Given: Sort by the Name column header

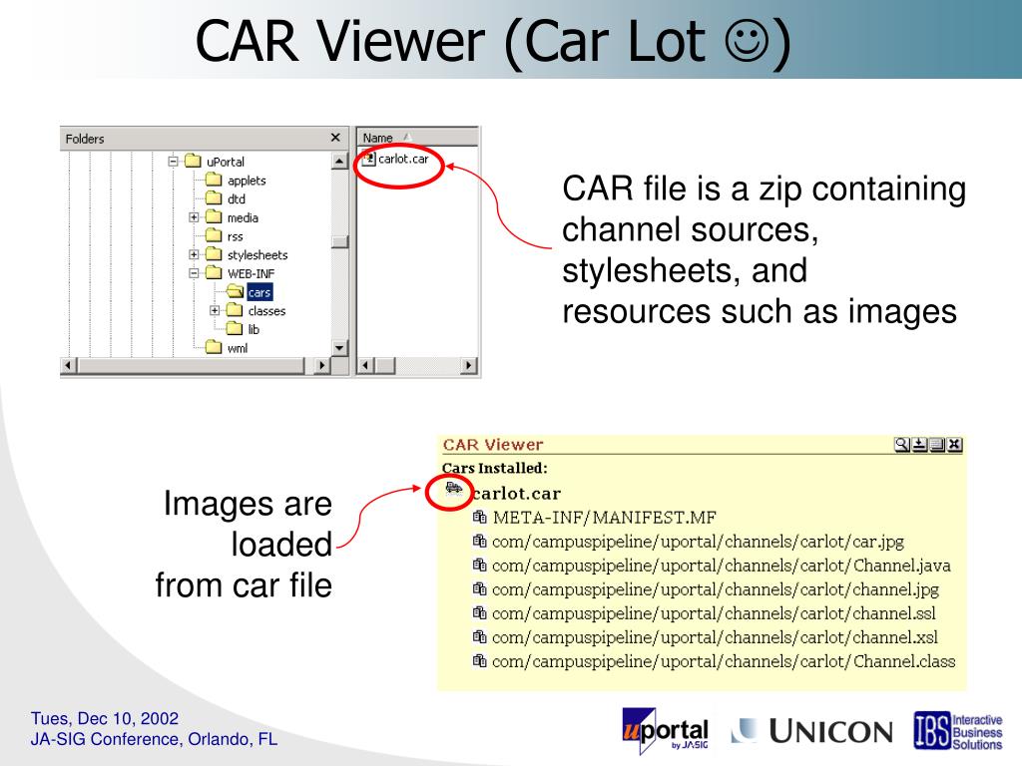Looking at the screenshot, I should pos(417,138).
